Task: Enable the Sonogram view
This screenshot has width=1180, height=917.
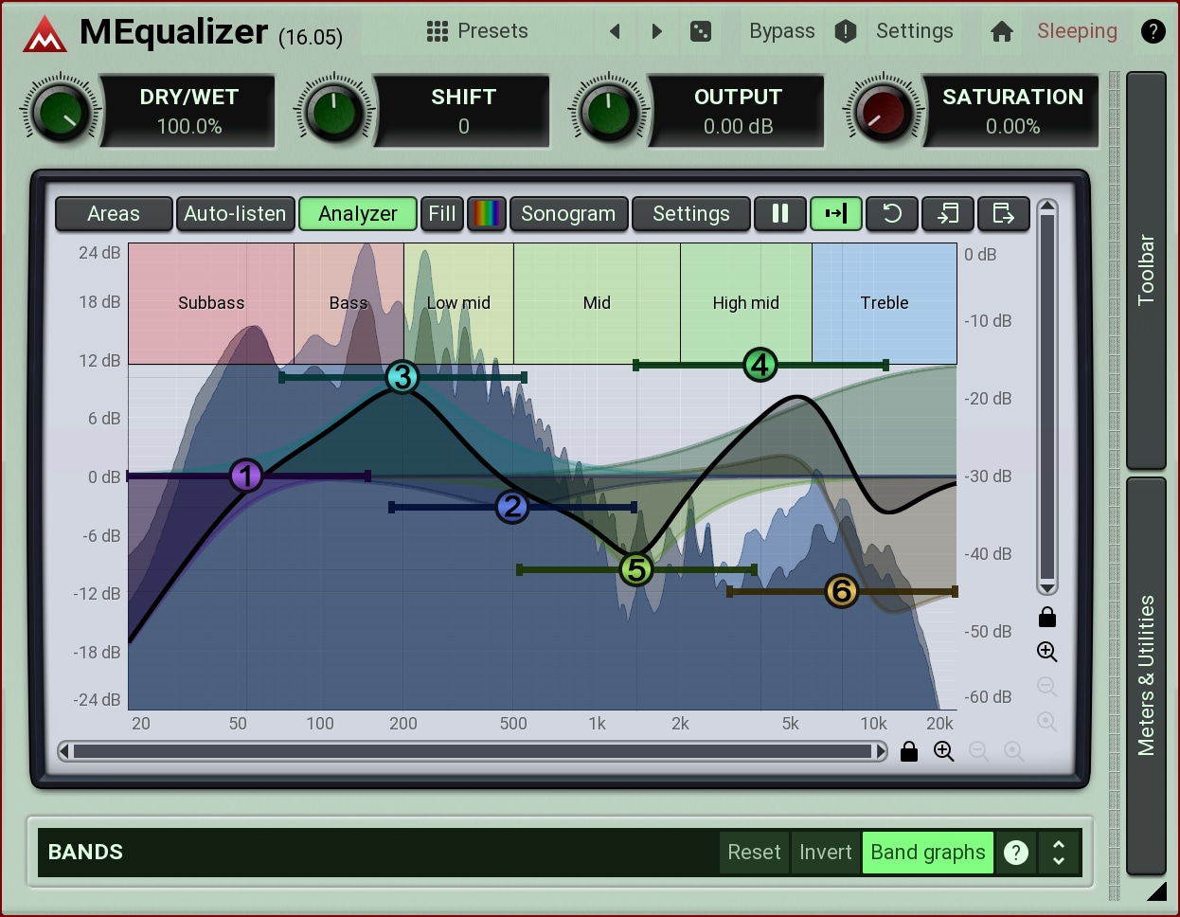Action: (568, 214)
